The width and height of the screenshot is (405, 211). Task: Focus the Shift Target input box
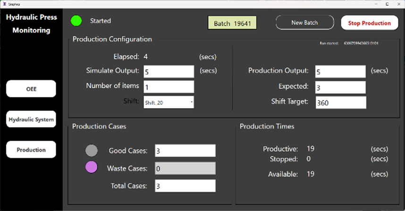point(340,102)
